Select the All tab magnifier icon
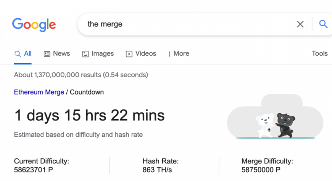The width and height of the screenshot is (332, 181). tap(18, 54)
